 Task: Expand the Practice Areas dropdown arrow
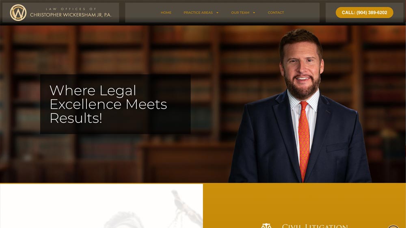tap(217, 13)
